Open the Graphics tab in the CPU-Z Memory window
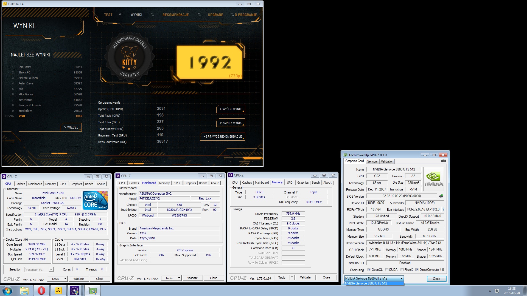Image resolution: width=527 pixels, height=296 pixels. tap(303, 183)
